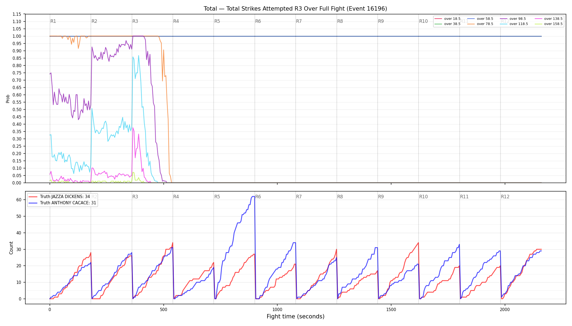Click the 1.15 tick on the Prob axis
572x326 pixels.
click(x=17, y=14)
